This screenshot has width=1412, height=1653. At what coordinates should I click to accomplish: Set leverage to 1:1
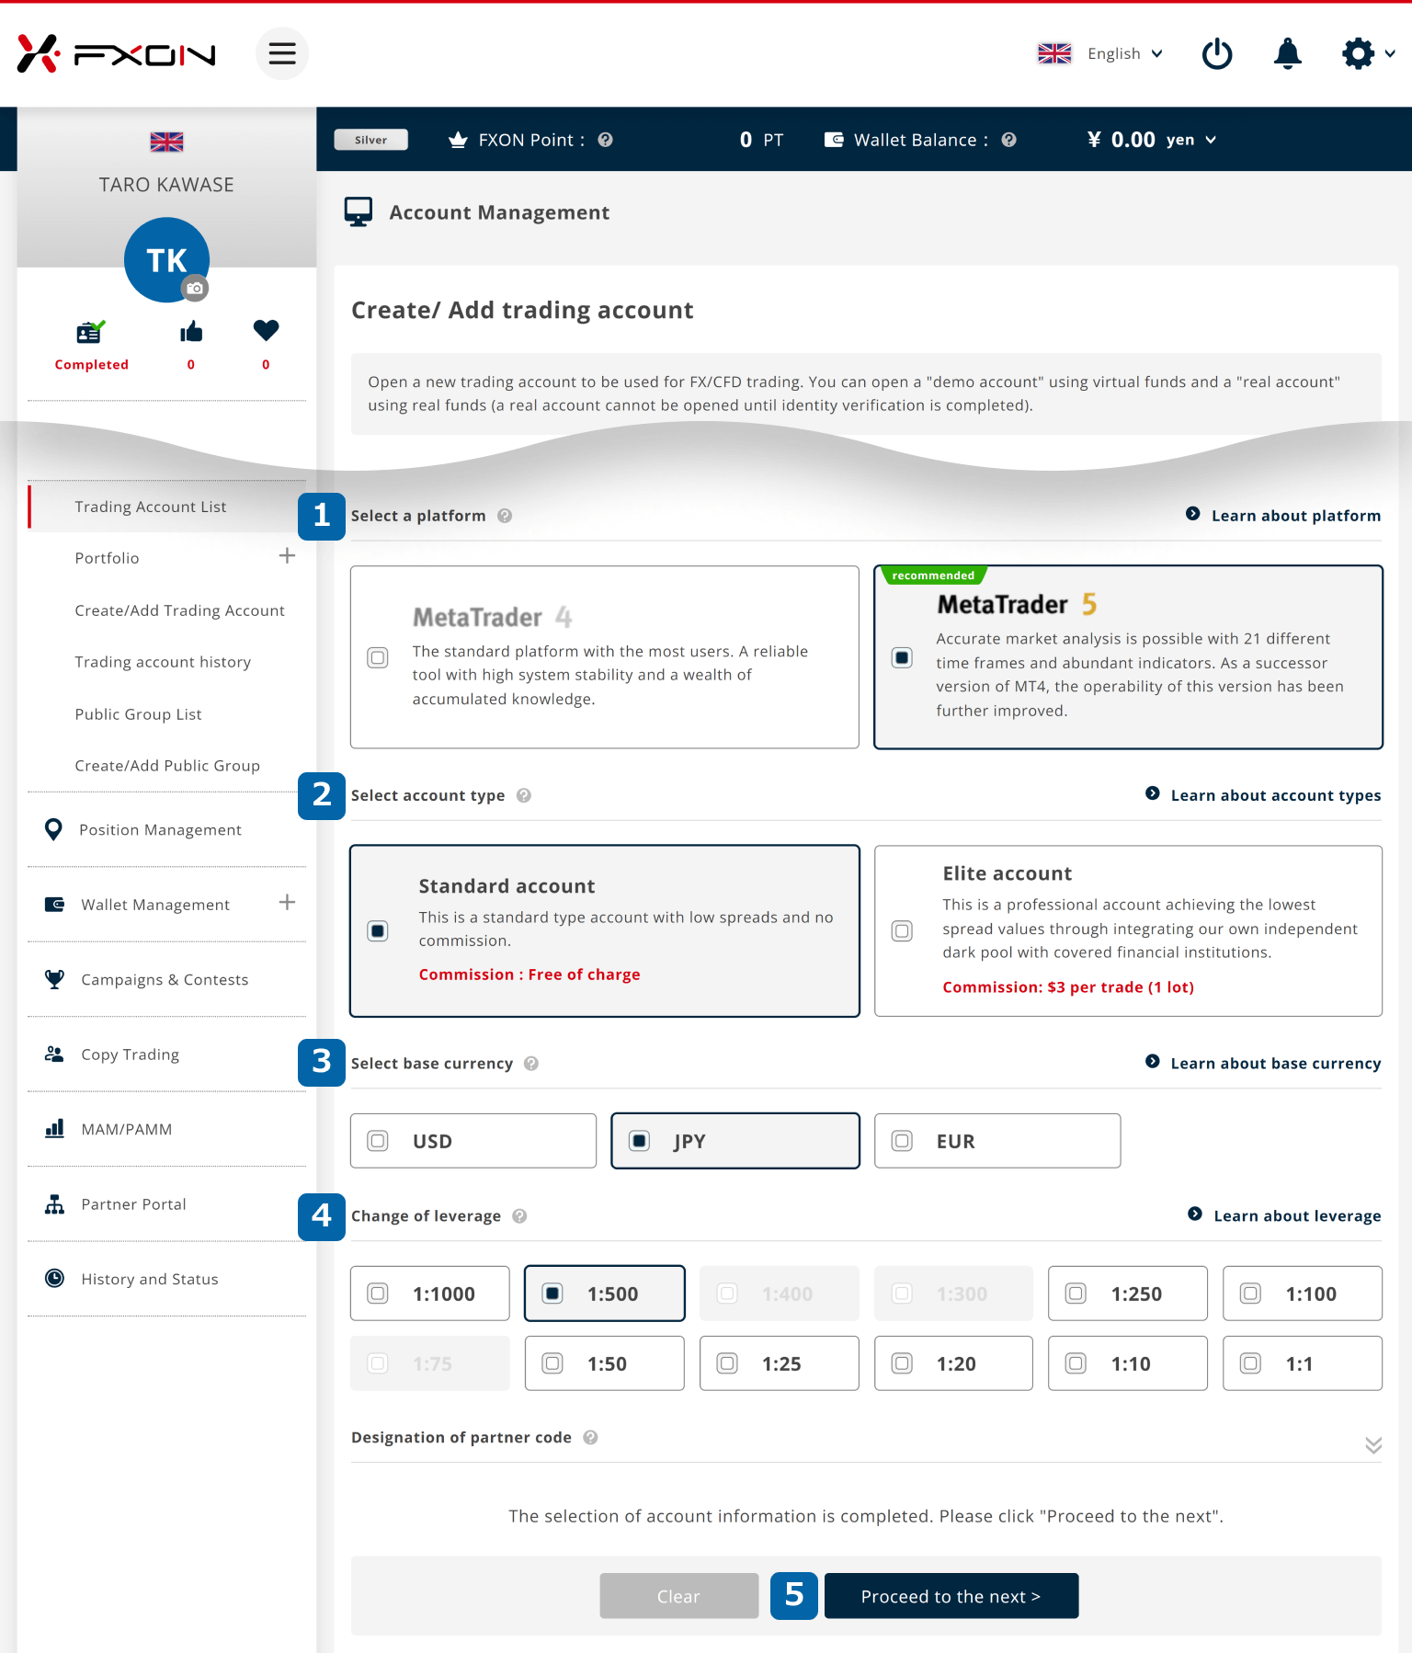(1303, 1363)
